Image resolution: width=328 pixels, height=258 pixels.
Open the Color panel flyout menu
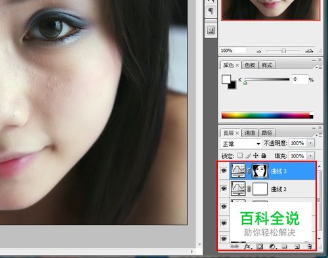point(319,68)
